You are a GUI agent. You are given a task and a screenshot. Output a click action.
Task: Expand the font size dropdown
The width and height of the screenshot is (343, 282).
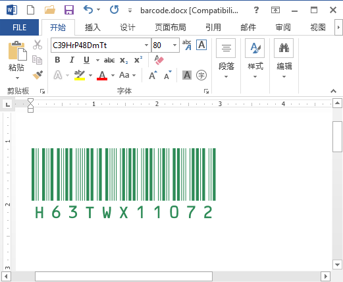175,45
